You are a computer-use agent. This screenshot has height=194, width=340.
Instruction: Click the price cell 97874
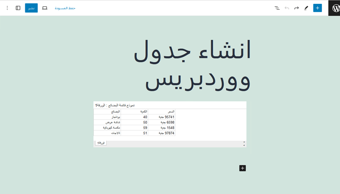tap(162, 133)
